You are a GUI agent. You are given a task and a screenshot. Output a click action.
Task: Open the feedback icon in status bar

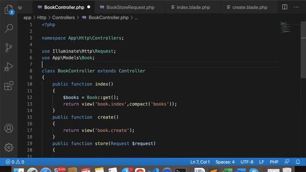point(287,162)
